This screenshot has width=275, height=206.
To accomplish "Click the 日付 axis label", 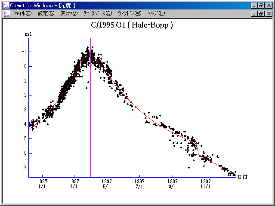I will [243, 177].
